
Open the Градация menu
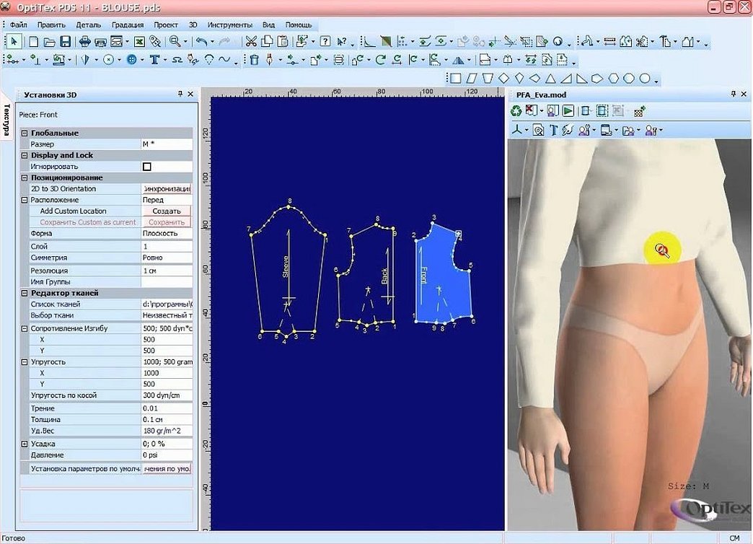pos(128,25)
